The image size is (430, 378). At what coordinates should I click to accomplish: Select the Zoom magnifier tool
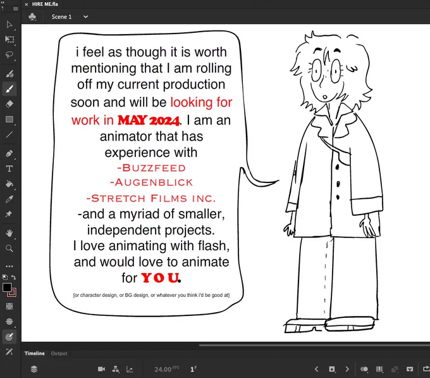9,248
